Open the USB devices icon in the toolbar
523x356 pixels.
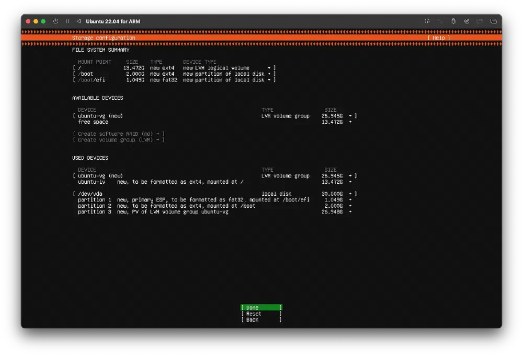tap(453, 21)
